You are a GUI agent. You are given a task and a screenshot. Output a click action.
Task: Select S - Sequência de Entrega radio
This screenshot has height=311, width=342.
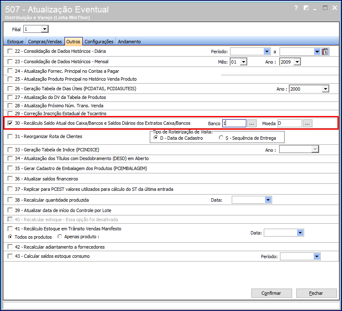pyautogui.click(x=221, y=138)
